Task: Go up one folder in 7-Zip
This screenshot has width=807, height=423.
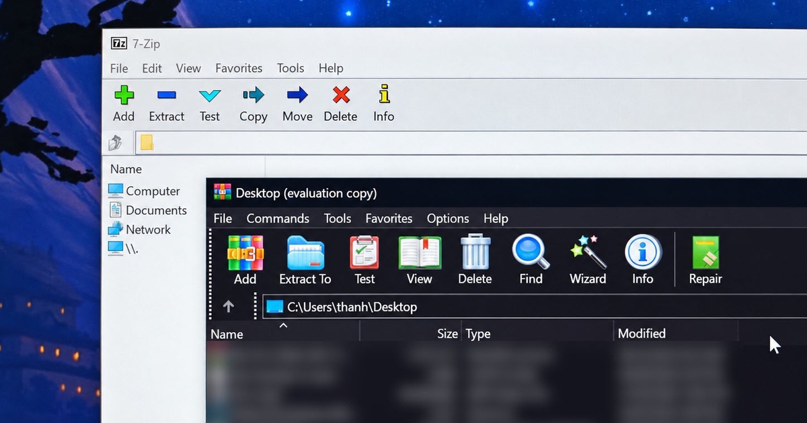Action: pos(116,142)
